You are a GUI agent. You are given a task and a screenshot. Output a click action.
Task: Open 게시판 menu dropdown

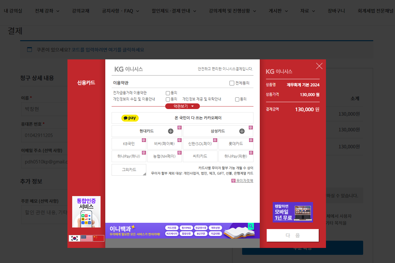point(278,11)
